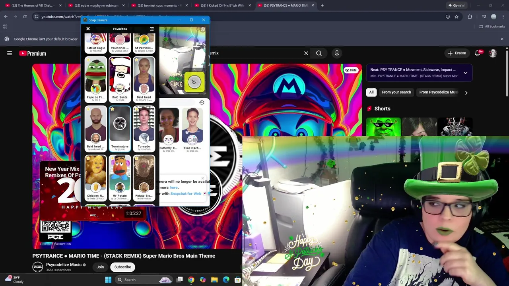Select the Bald head lens by Aleksandr
Viewport: 509px width, 286px height.
(x=95, y=128)
